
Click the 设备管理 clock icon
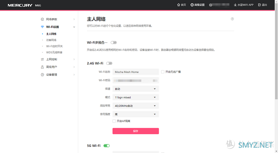point(42,75)
